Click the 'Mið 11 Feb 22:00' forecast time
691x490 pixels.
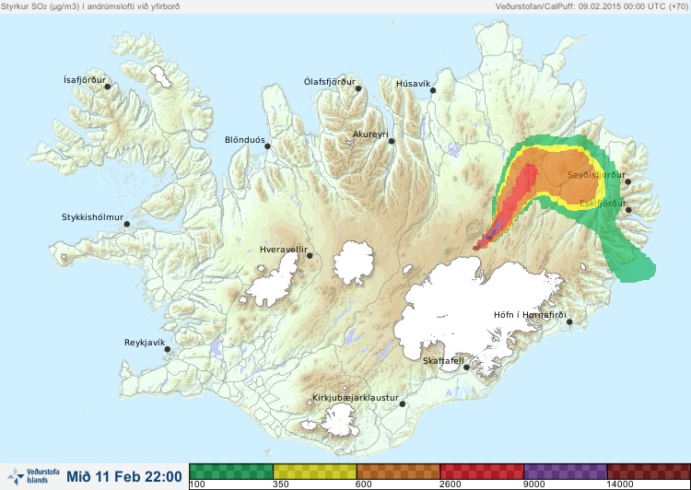click(x=124, y=477)
